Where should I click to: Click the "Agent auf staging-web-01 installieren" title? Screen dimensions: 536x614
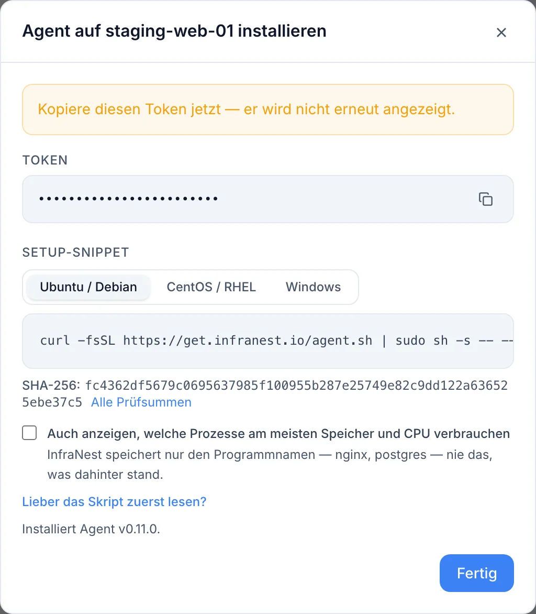174,31
